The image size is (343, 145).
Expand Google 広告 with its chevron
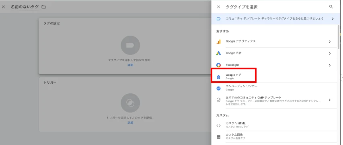[330, 53]
